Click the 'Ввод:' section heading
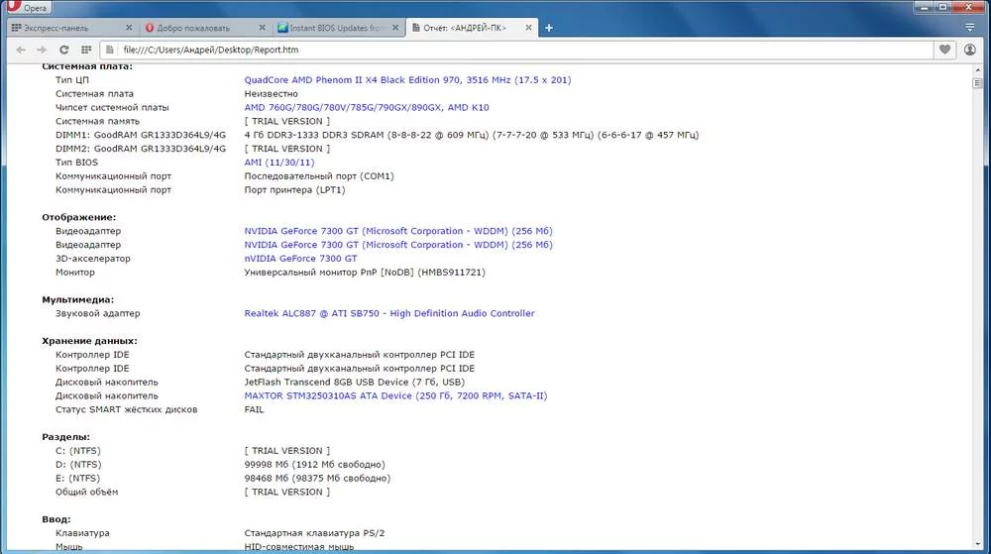The width and height of the screenshot is (991, 554). pos(56,519)
